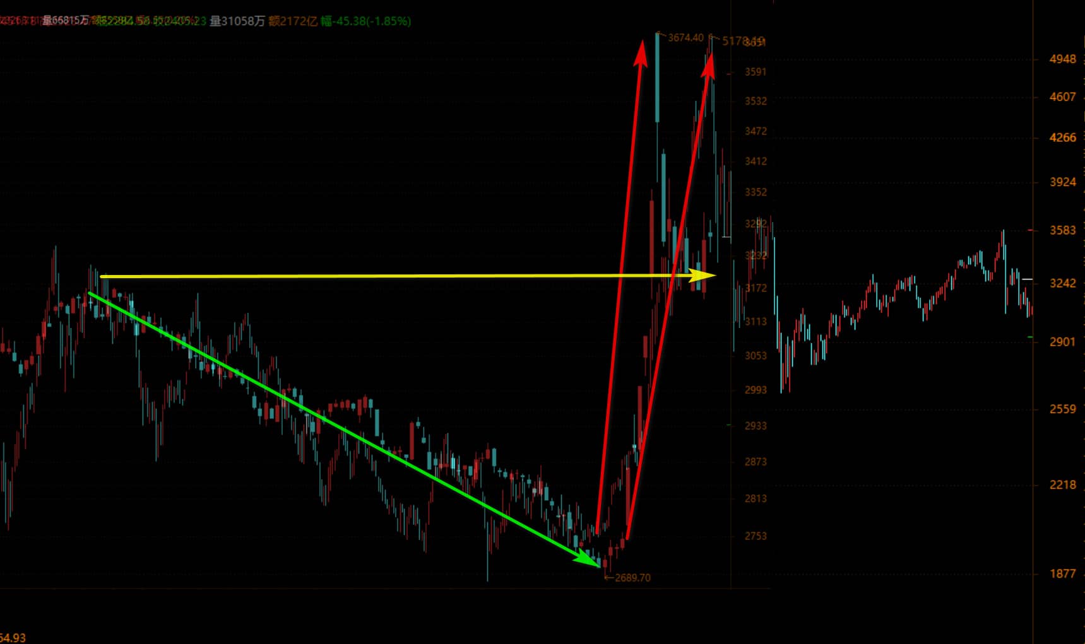Click the 3591 inner axis price label
Screen dimensions: 1085x644
pyautogui.click(x=756, y=72)
